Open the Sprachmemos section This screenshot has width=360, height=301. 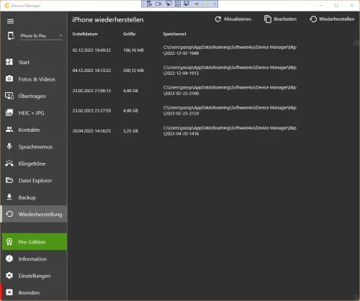pyautogui.click(x=34, y=147)
